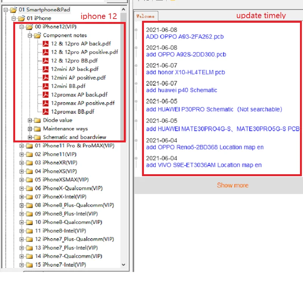Open HUAWEI P30PRO Schematic (Not searchable) link
This screenshot has height=303, width=303.
(x=214, y=109)
